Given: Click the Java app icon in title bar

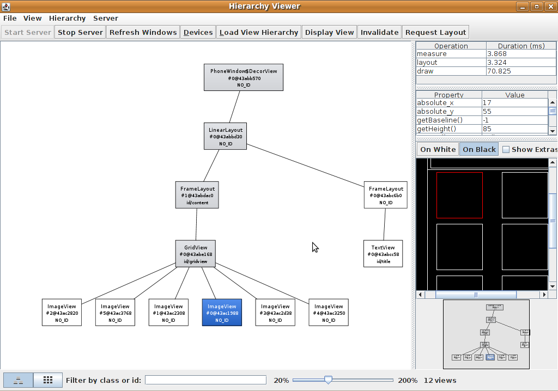Looking at the screenshot, I should tap(5, 7).
